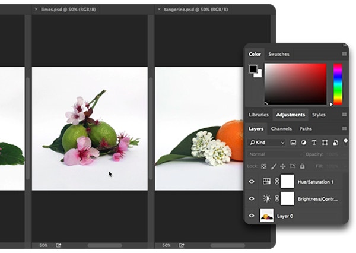The width and height of the screenshot is (356, 253).
Task: Open the Color panel tab
Action: [x=255, y=54]
